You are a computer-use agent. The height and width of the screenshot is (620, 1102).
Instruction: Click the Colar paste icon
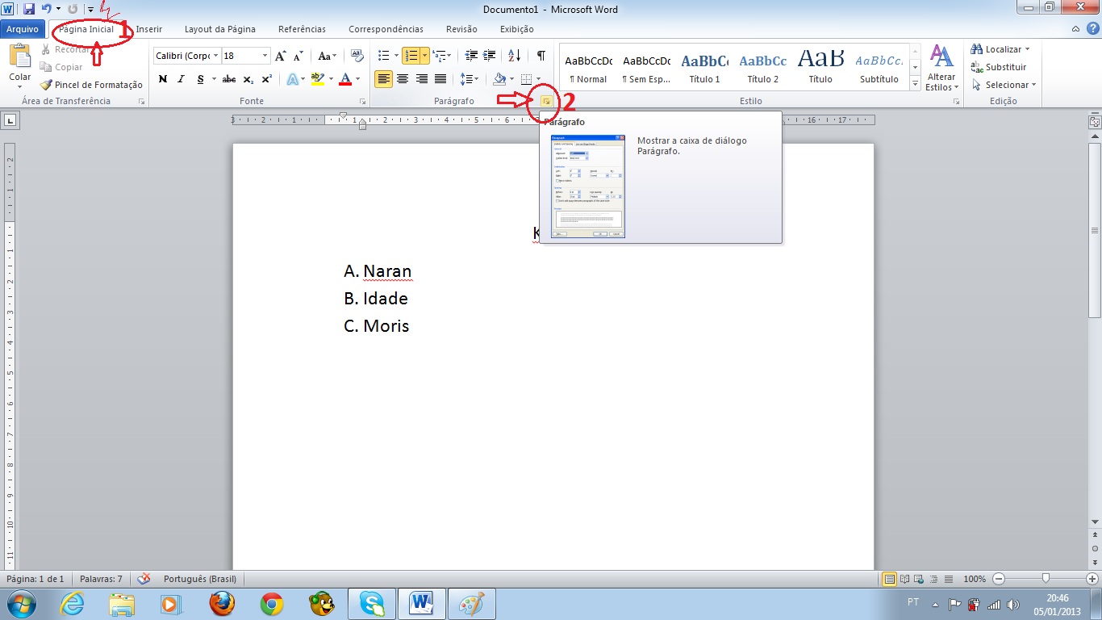19,57
